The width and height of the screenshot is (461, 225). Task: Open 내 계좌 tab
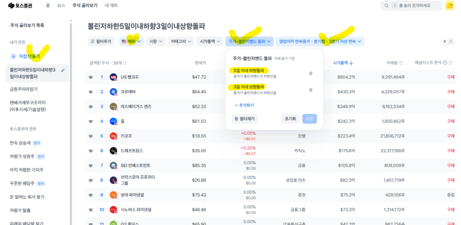(x=110, y=6)
